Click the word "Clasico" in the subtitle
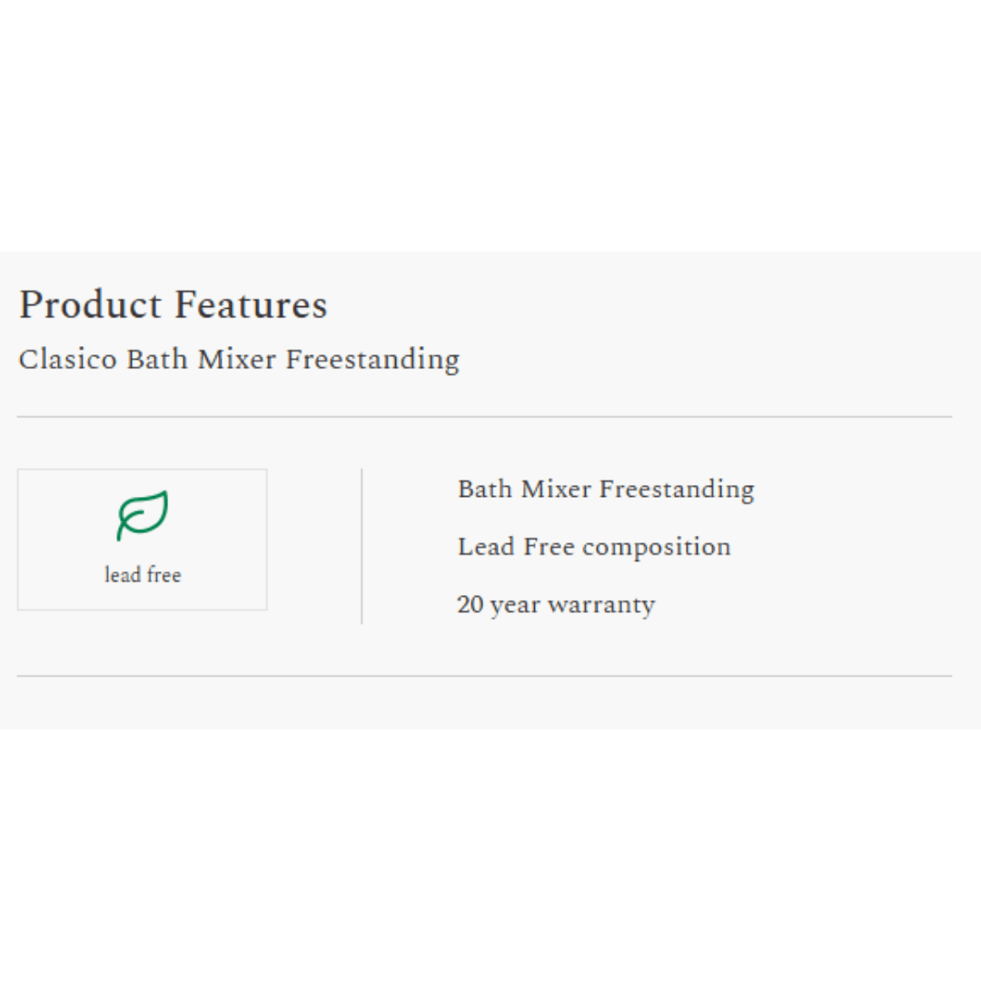 click(x=68, y=360)
